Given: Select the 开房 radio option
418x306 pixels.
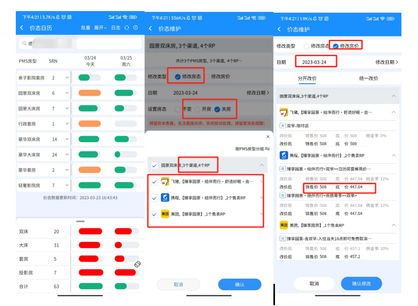Looking at the screenshot, I should 198,109.
